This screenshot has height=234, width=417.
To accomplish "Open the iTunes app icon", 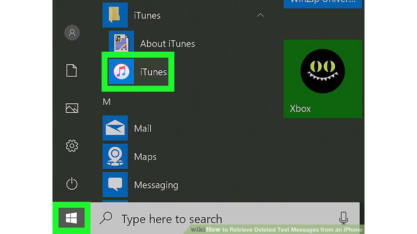I will tap(121, 71).
